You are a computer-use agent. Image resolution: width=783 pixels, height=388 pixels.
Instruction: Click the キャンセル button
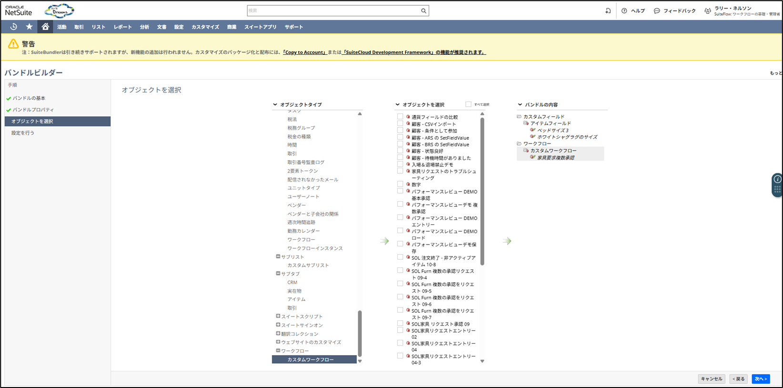(712, 379)
